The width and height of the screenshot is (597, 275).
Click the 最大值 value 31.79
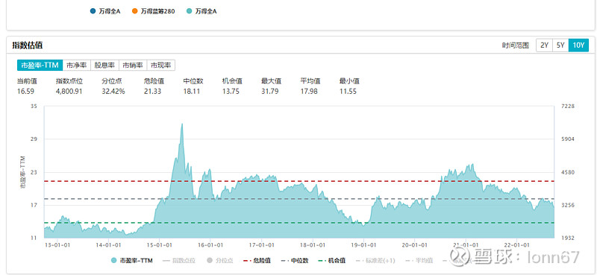coord(269,91)
